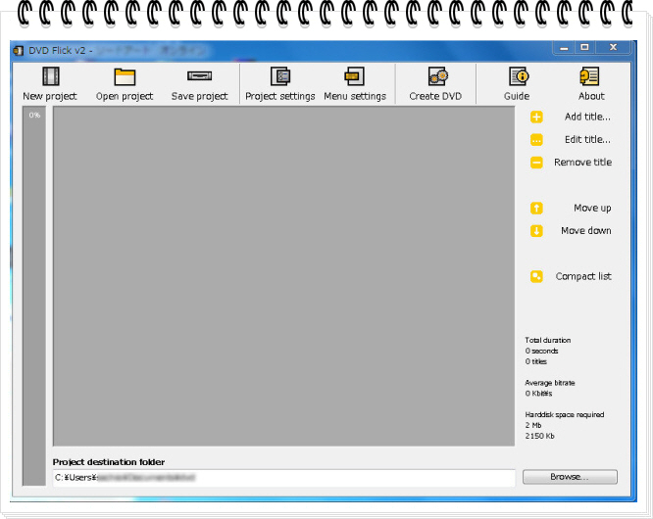This screenshot has height=519, width=653.
Task: Click the yellow Edit title icon
Action: point(536,140)
